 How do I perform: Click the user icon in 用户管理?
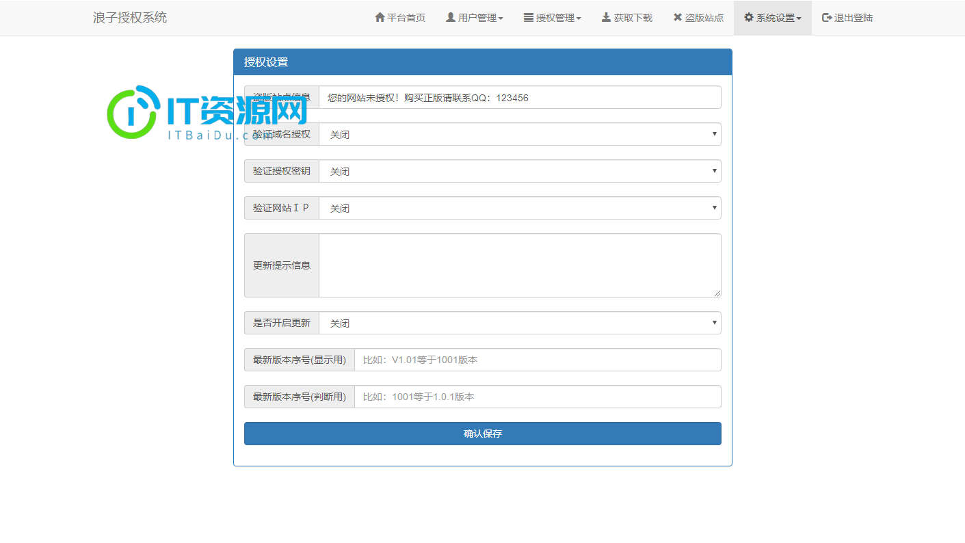(451, 17)
